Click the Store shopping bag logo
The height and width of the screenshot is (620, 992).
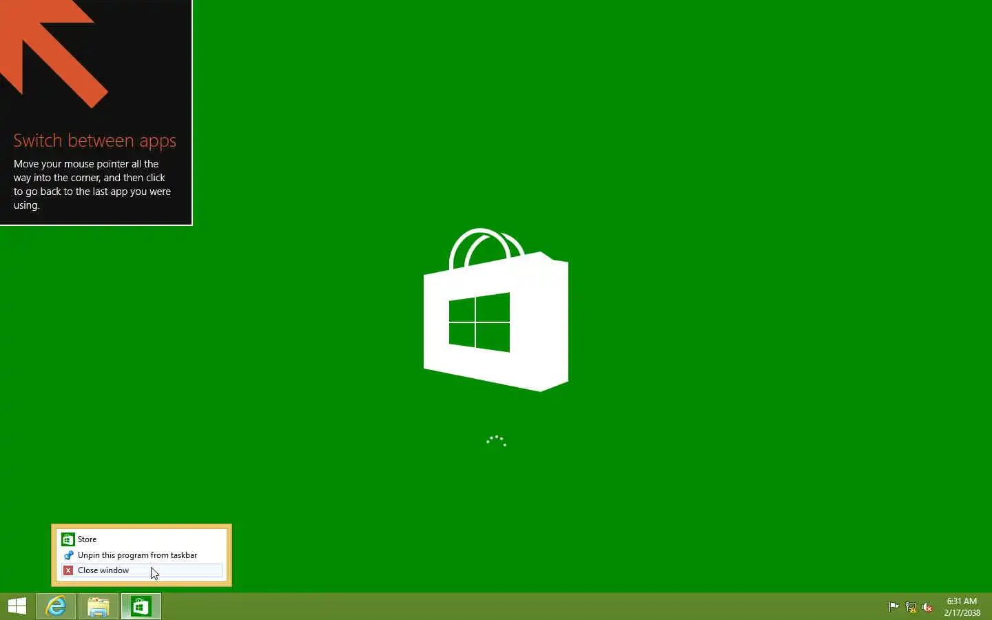(x=496, y=310)
